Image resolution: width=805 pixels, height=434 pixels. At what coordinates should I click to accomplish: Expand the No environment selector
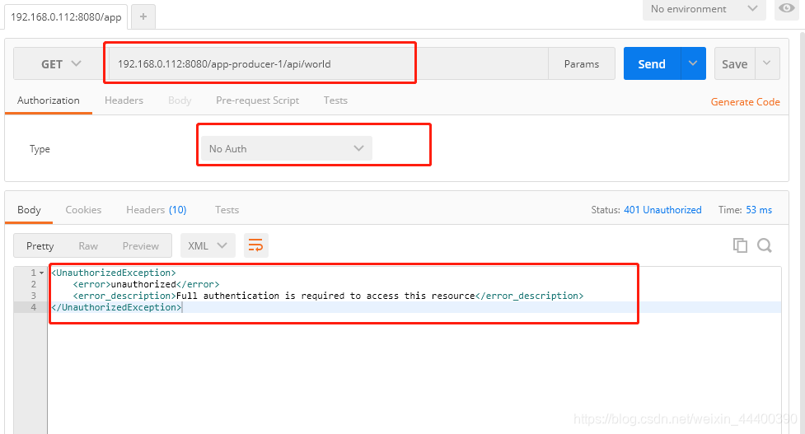[x=704, y=9]
